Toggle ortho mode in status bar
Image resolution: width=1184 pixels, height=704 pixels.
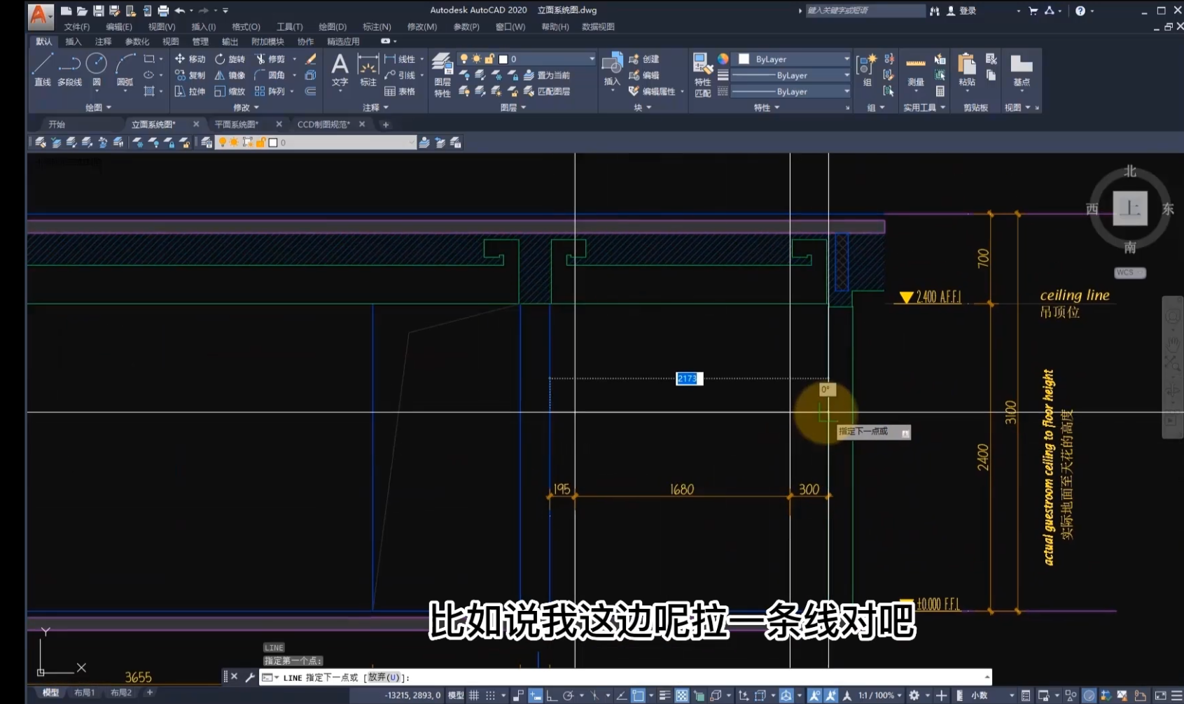coord(552,696)
